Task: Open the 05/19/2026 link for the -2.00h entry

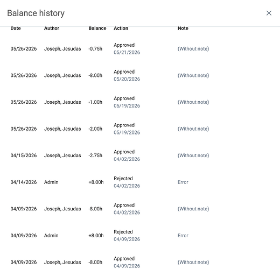Action: (x=127, y=132)
